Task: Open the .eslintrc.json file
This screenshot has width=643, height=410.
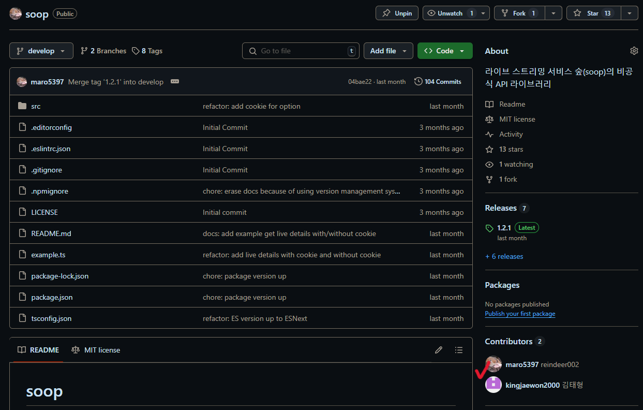Action: [51, 149]
